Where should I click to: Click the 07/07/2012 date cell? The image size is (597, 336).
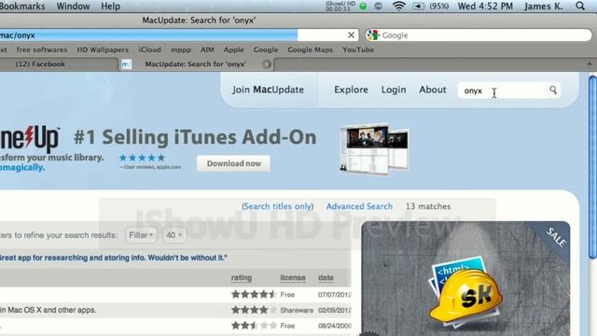coord(334,295)
